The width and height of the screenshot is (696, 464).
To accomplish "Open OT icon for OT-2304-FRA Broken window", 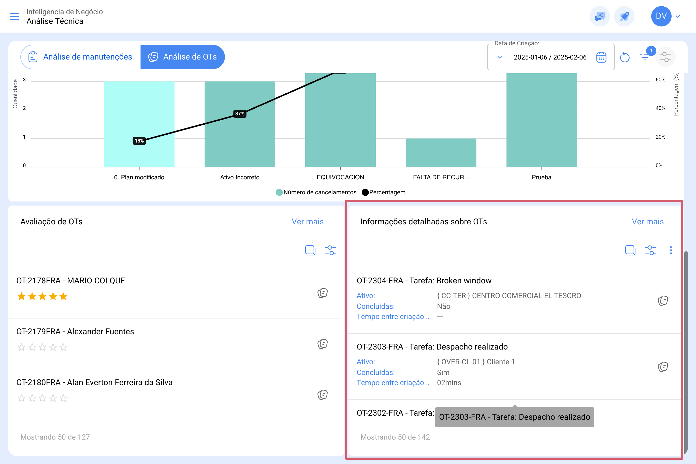I will (663, 301).
